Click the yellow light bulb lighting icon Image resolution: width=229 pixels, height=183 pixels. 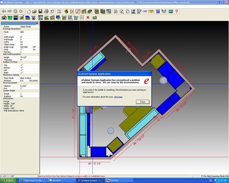tap(72, 11)
